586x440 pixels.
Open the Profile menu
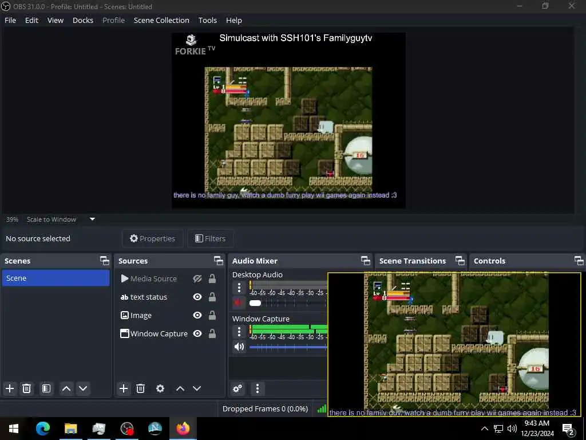point(114,20)
